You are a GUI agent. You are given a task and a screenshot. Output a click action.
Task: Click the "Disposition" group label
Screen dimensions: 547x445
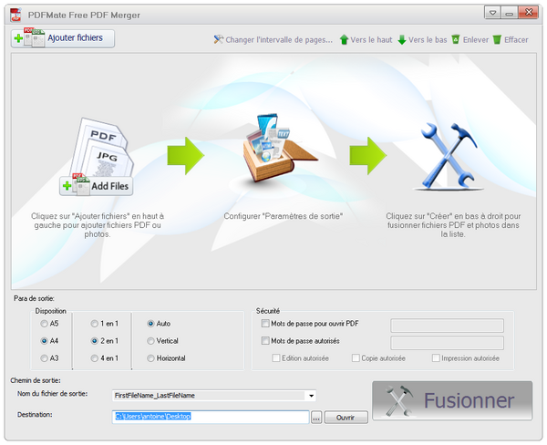[x=50, y=311]
